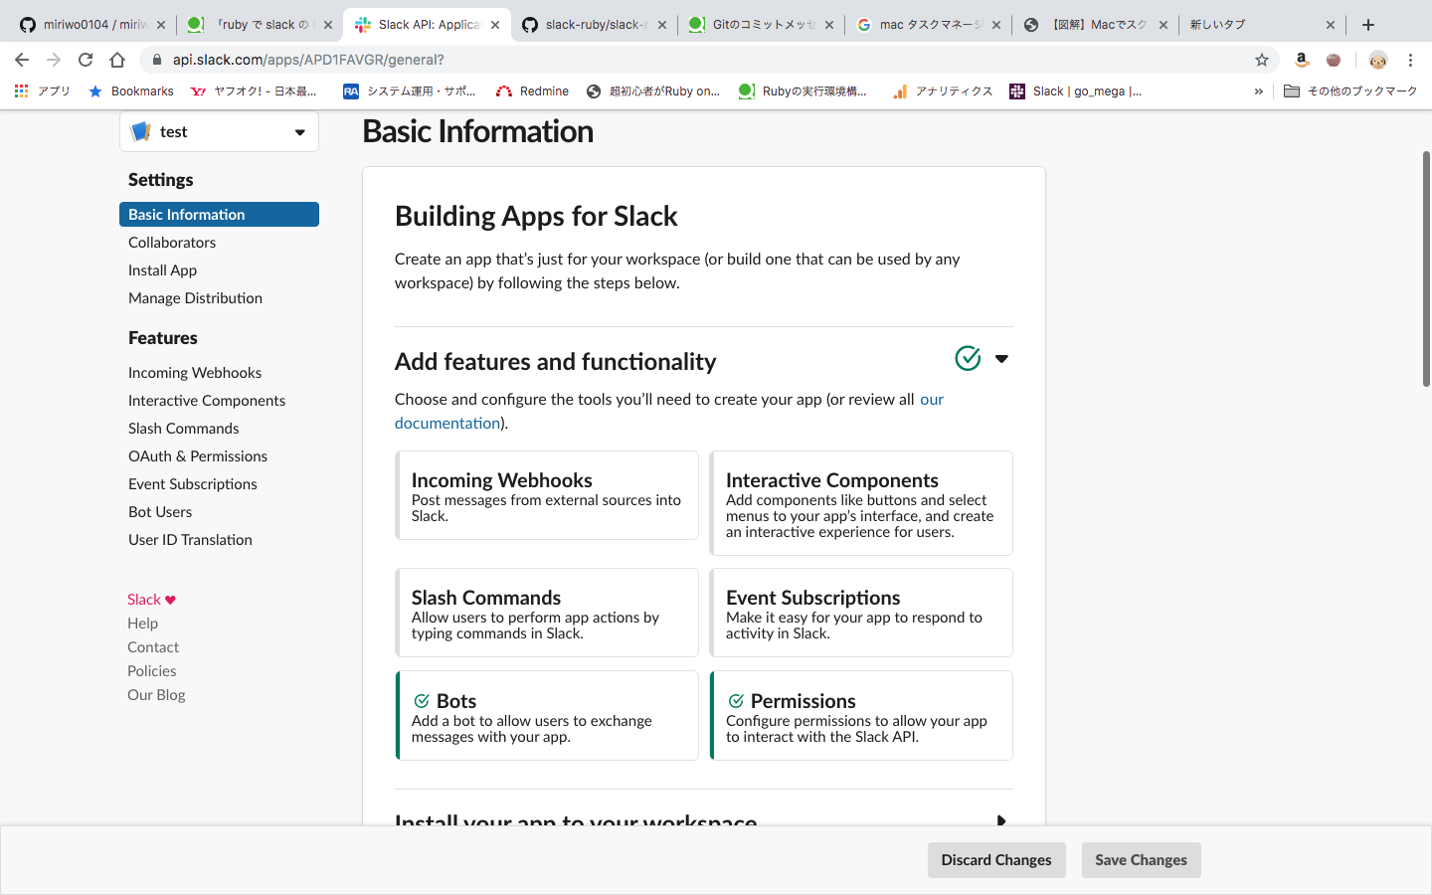
Task: Open Event Subscriptions in the sidebar
Action: tap(192, 484)
